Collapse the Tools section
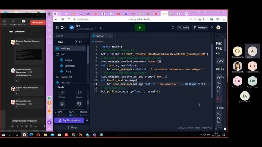Viewport: 262px width, 147px height. click(x=56, y=87)
